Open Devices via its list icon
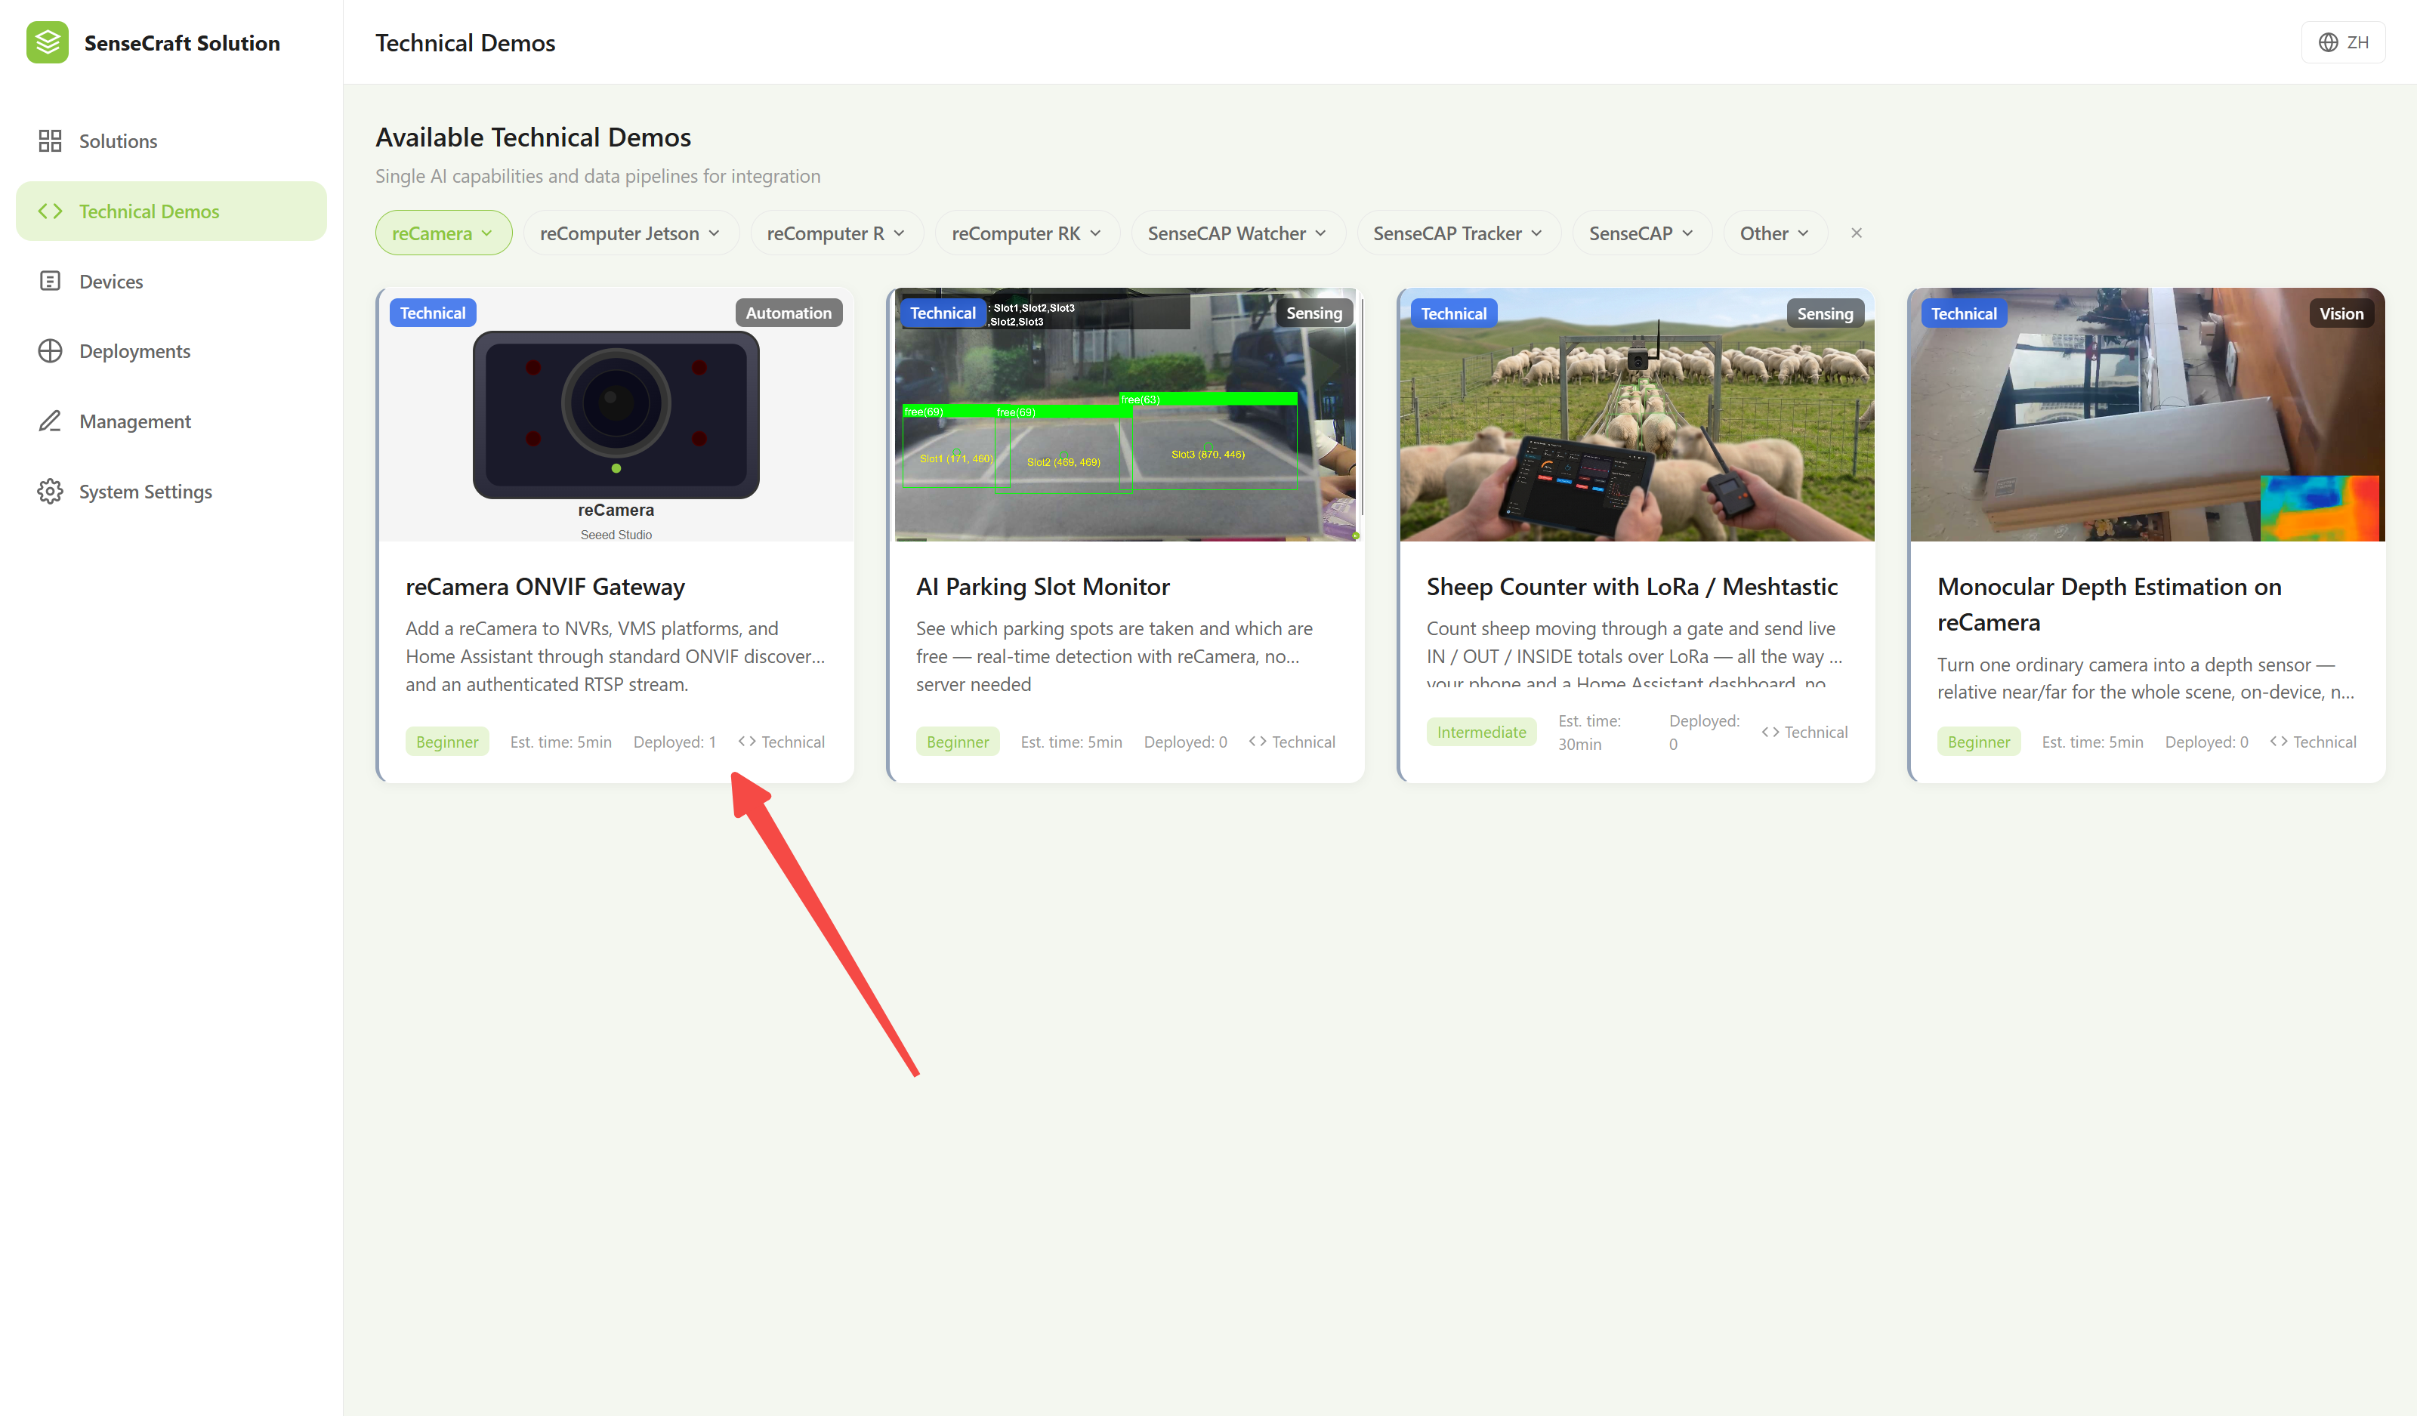2417x1416 pixels. [50, 281]
